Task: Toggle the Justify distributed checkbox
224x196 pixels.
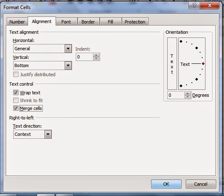Action: [16, 75]
